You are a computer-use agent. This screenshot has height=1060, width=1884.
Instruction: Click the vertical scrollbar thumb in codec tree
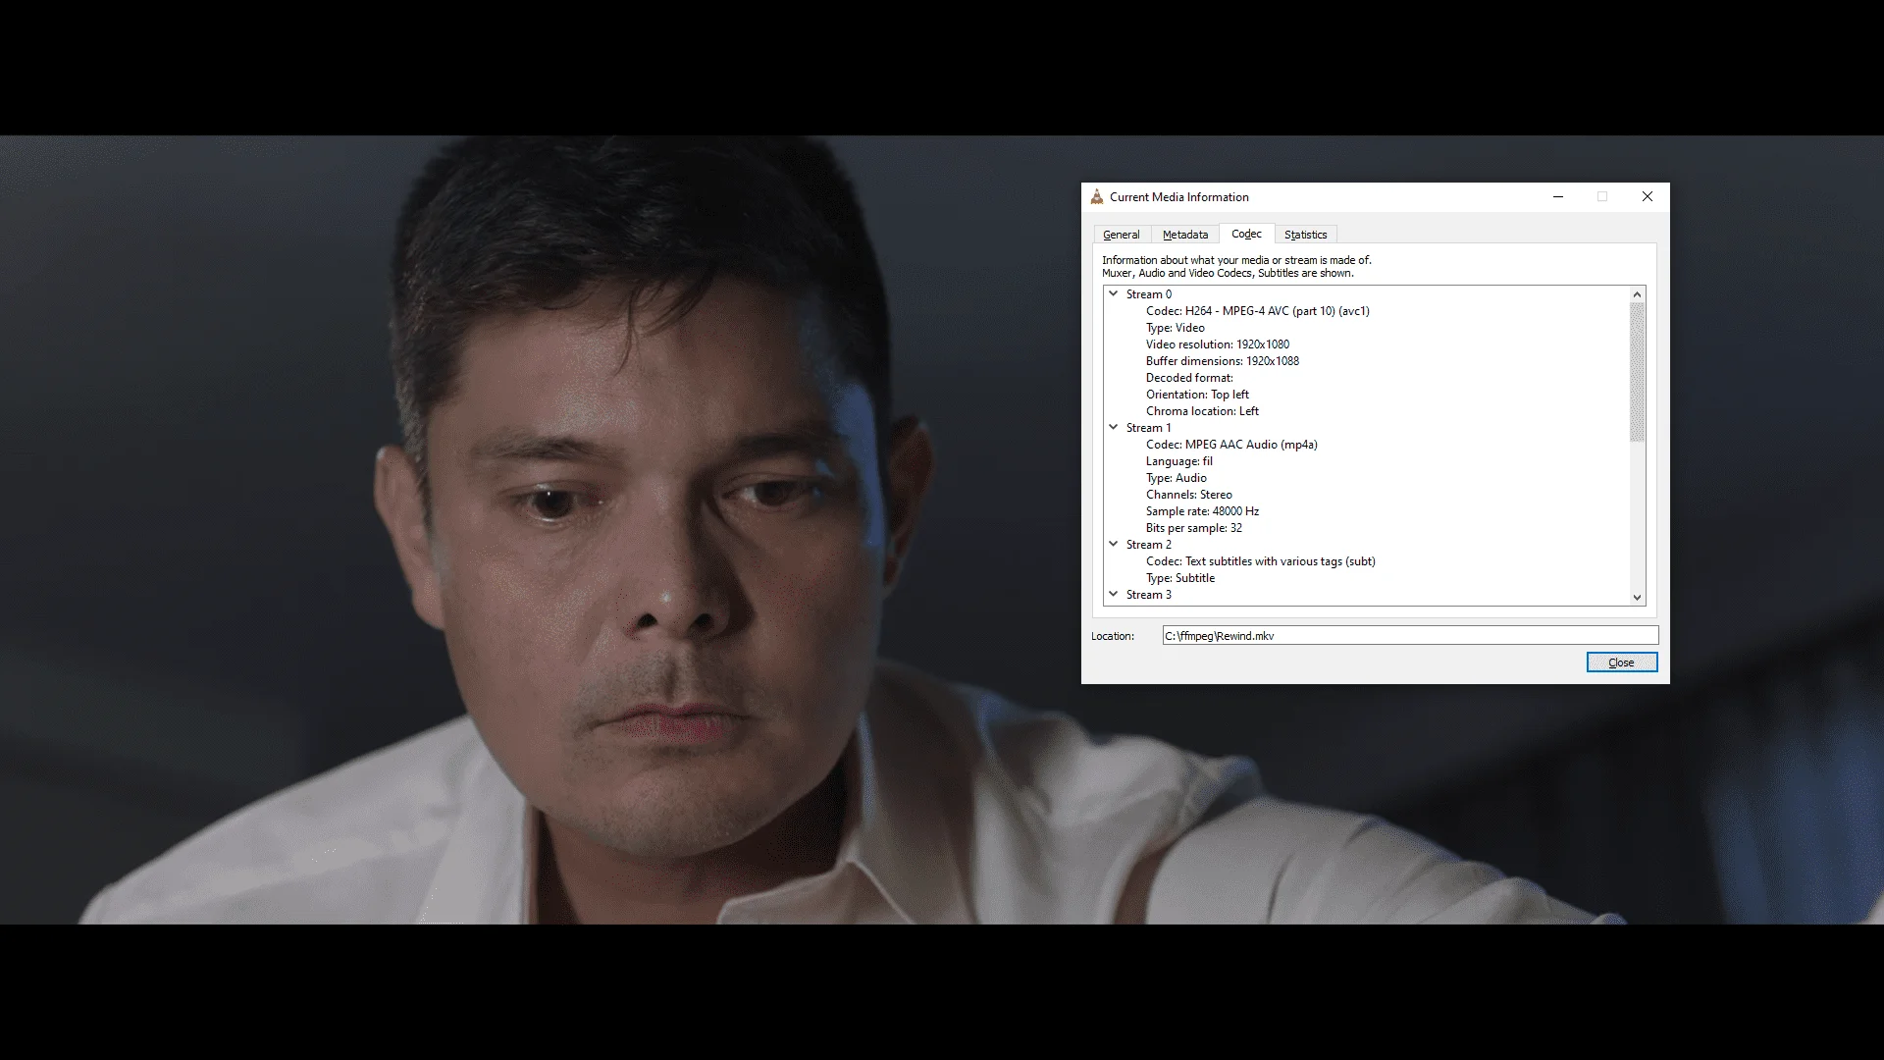[x=1637, y=372]
